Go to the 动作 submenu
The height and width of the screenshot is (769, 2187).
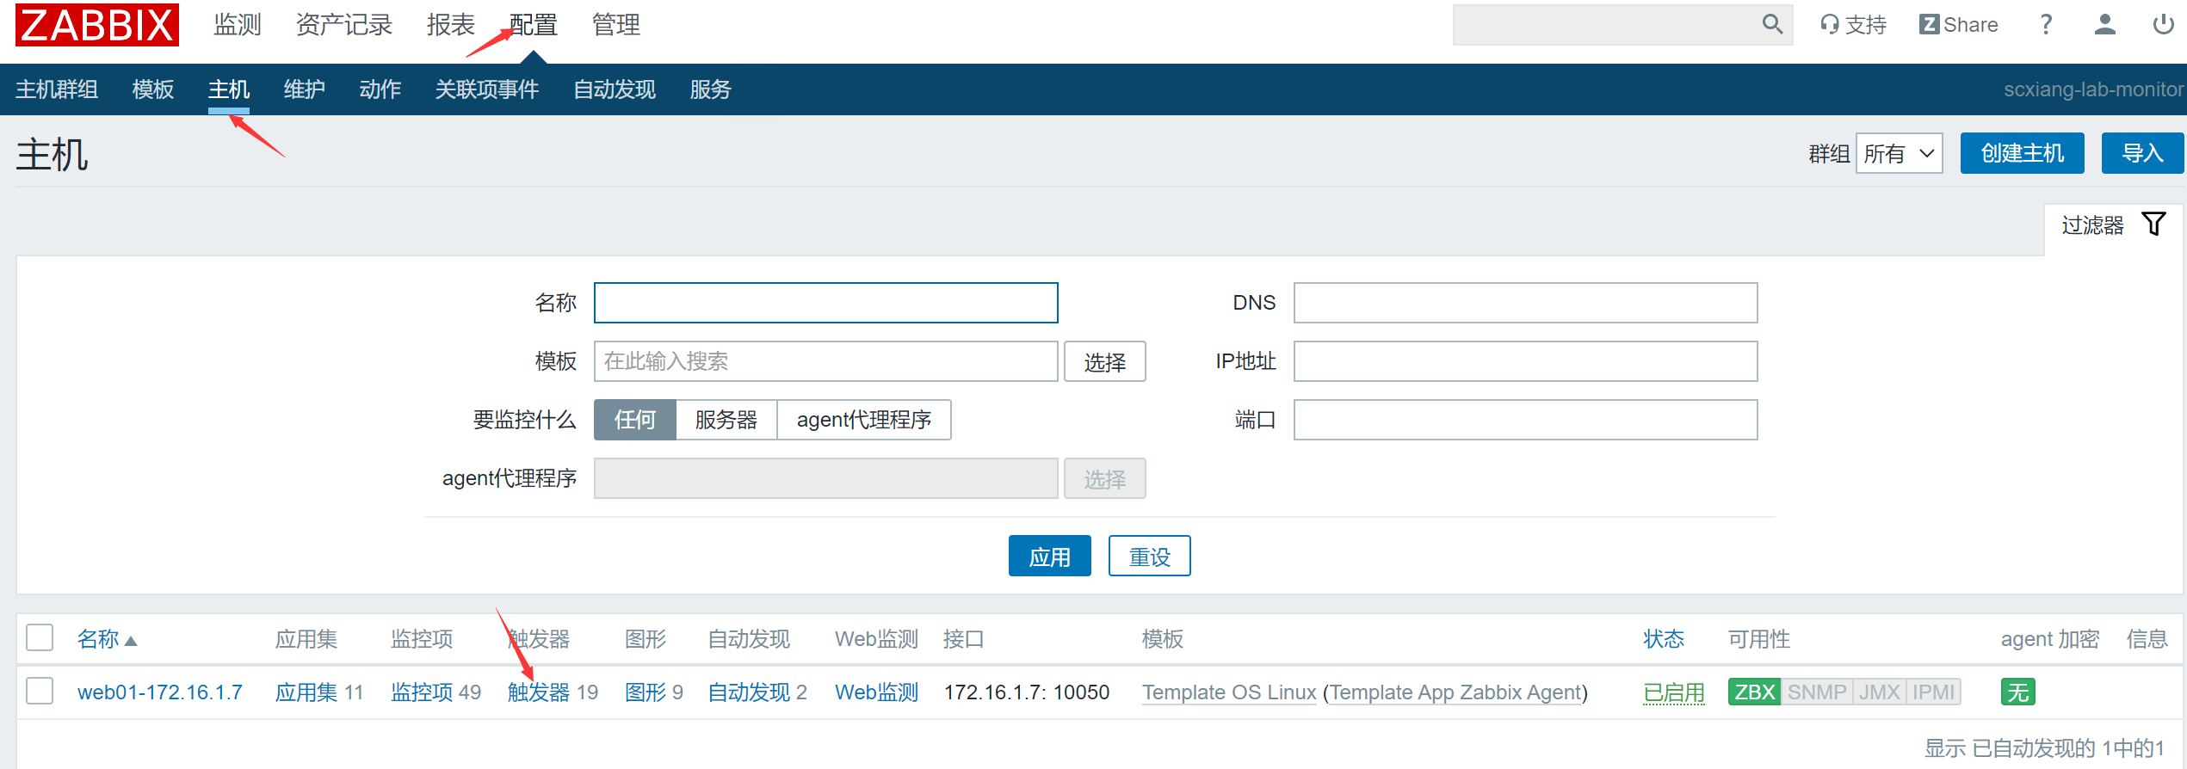[380, 89]
